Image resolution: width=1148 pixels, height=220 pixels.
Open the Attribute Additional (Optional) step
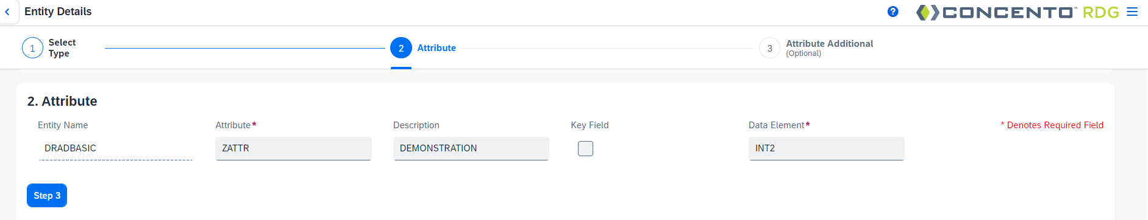[x=829, y=48]
